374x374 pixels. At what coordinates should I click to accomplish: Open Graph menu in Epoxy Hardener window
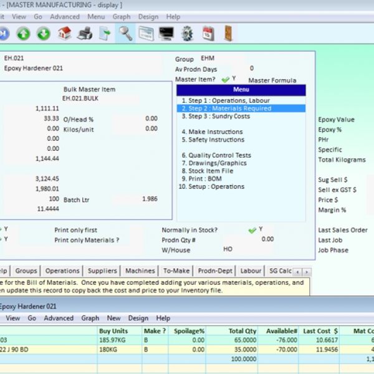coord(90,318)
